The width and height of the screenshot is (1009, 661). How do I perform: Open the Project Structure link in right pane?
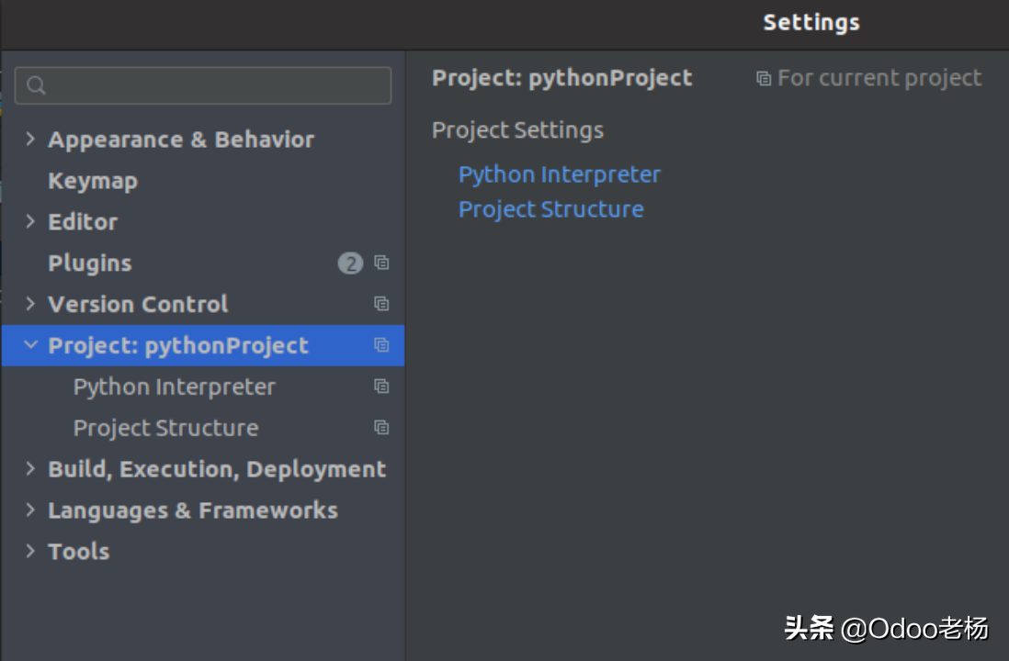[x=550, y=209]
